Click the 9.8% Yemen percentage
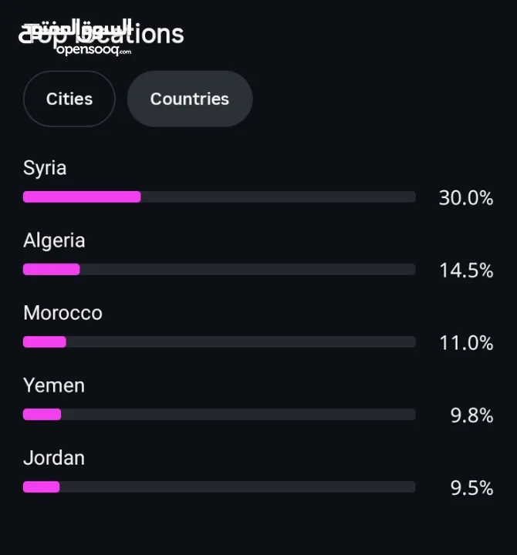The height and width of the screenshot is (555, 517). tap(471, 415)
